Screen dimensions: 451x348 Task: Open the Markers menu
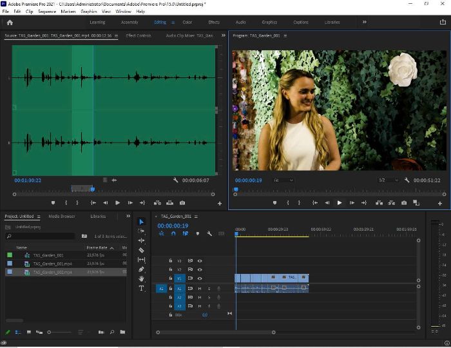click(68, 12)
